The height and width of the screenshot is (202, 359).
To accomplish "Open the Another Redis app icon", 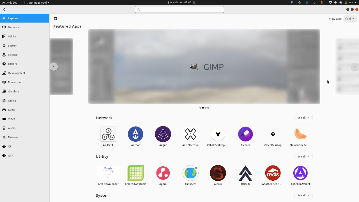I will pos(273,173).
